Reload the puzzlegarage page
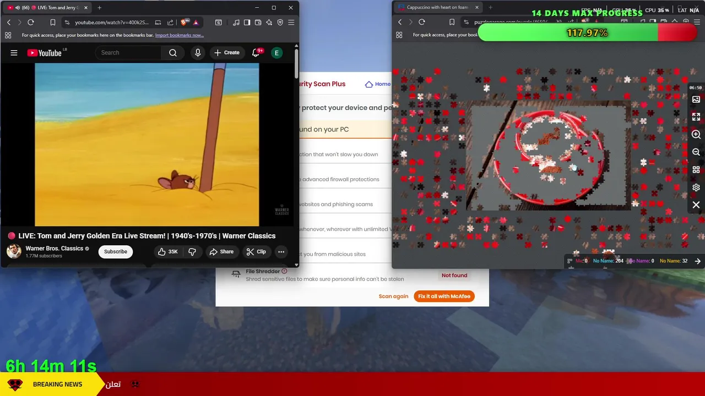 [x=422, y=23]
